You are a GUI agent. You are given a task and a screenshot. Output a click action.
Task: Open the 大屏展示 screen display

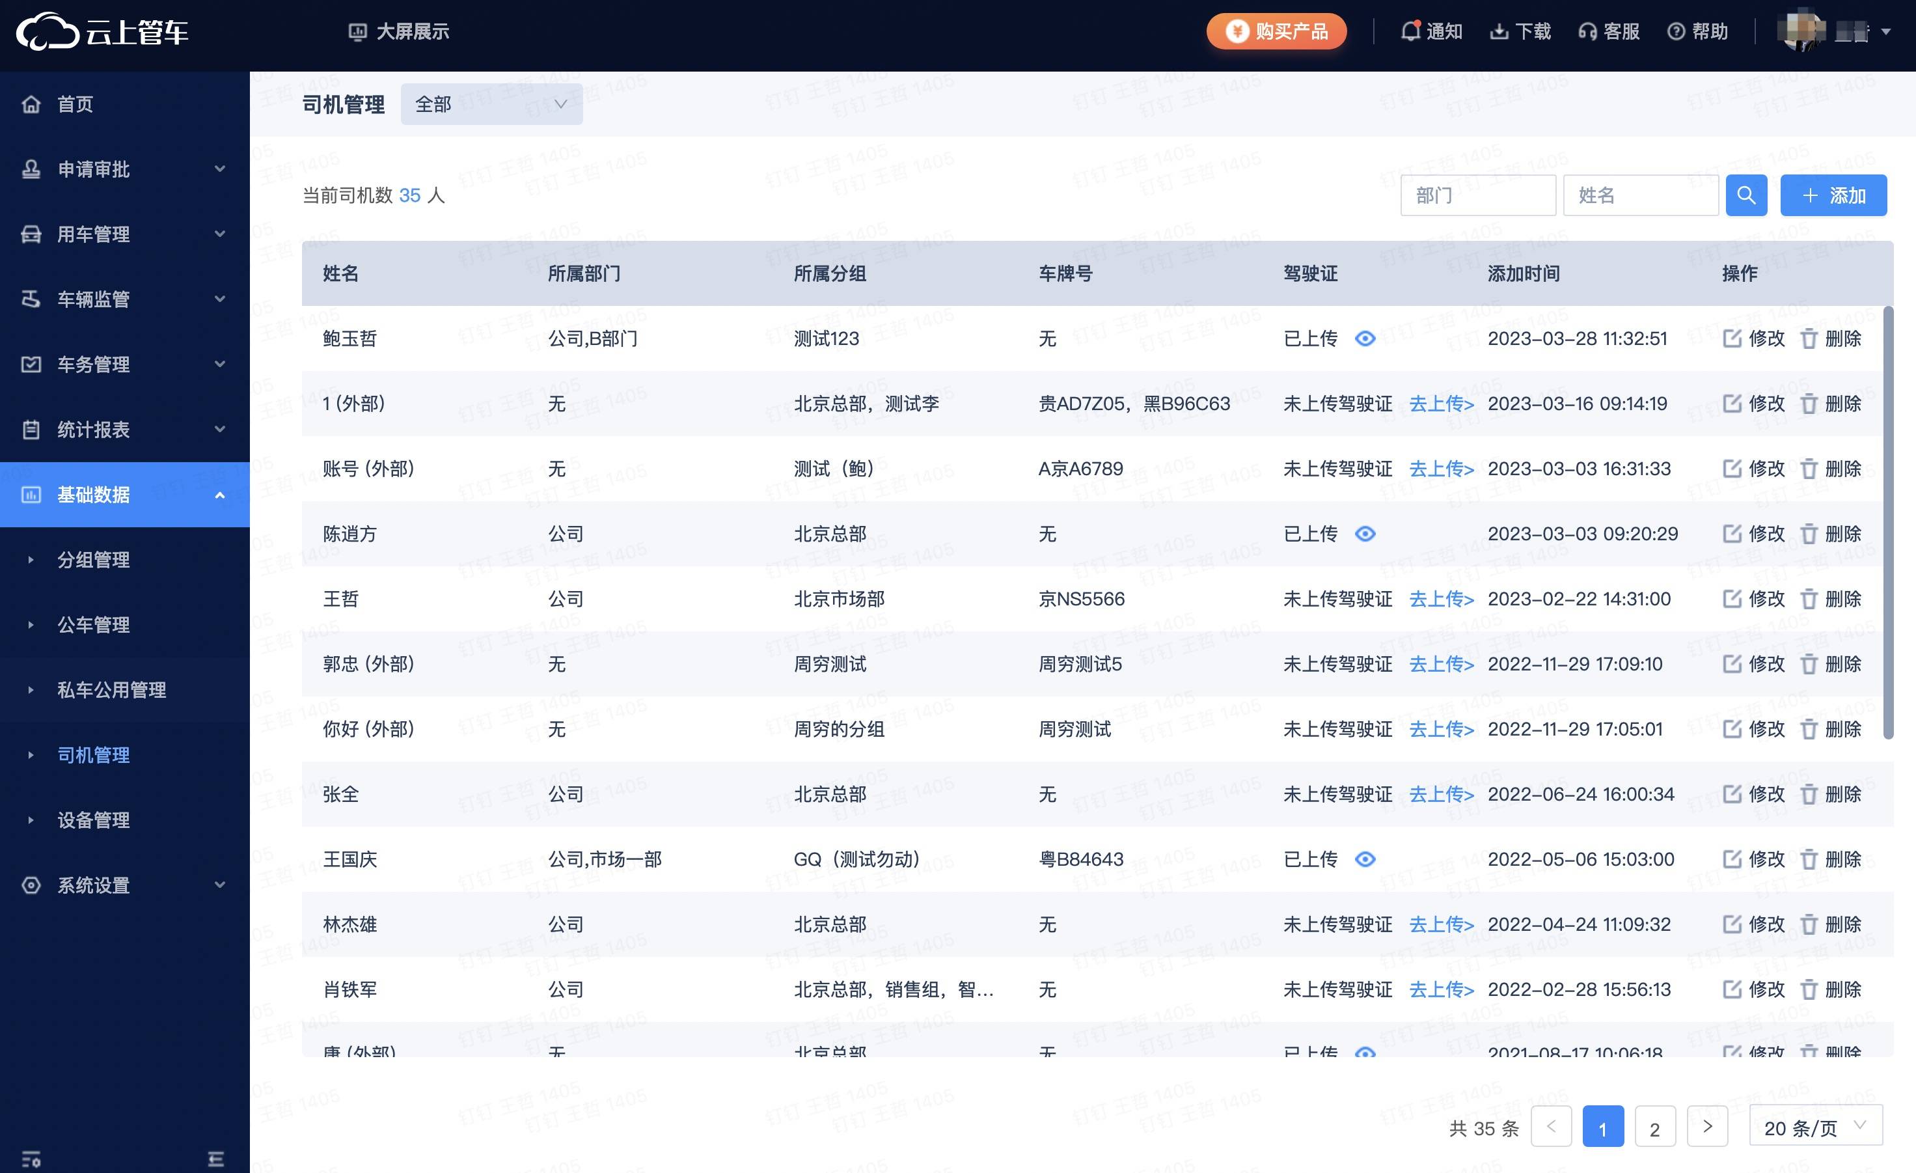(398, 32)
